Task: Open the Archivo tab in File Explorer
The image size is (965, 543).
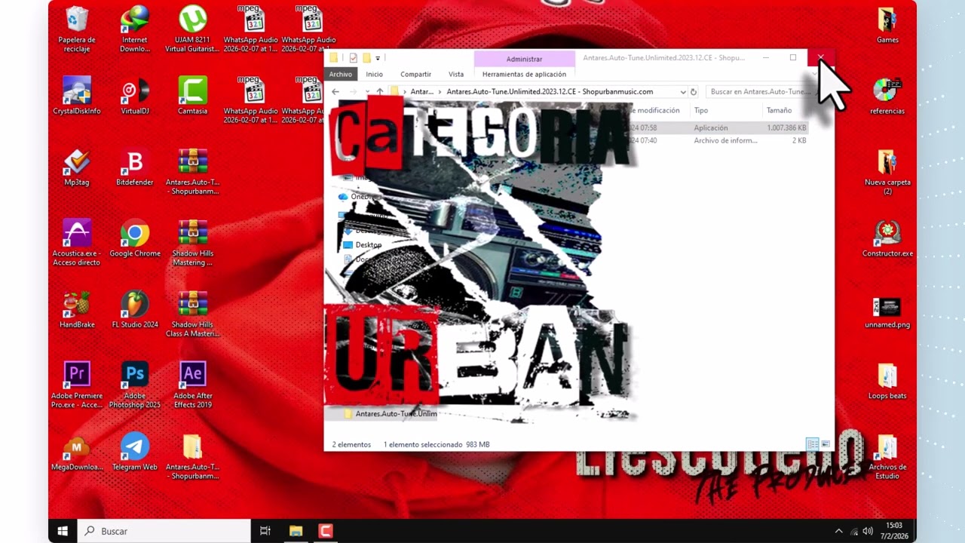Action: (340, 74)
